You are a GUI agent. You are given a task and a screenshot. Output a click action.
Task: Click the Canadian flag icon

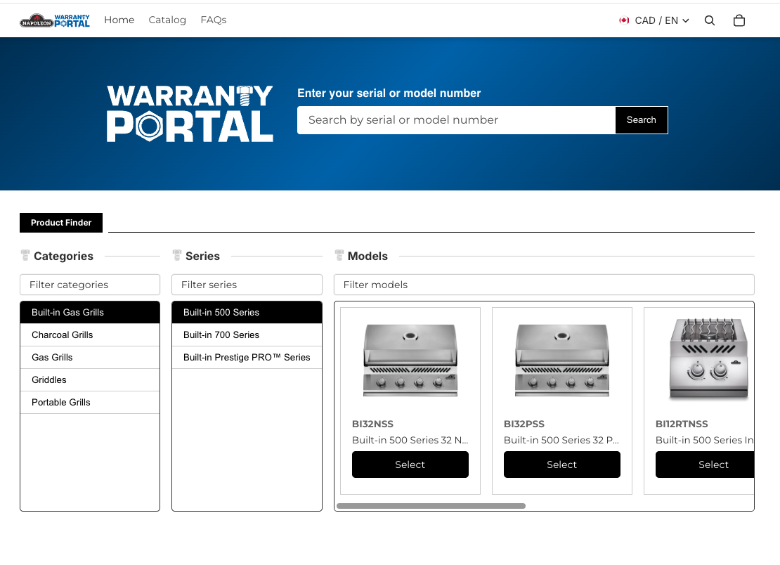pyautogui.click(x=624, y=20)
